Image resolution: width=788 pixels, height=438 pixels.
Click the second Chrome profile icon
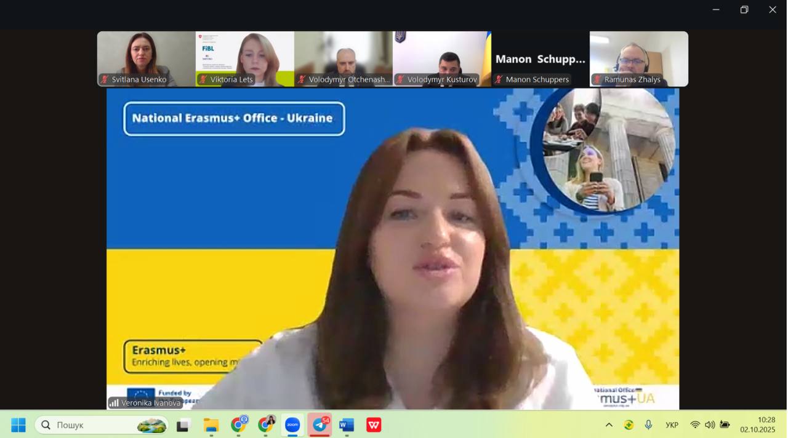[x=266, y=425]
